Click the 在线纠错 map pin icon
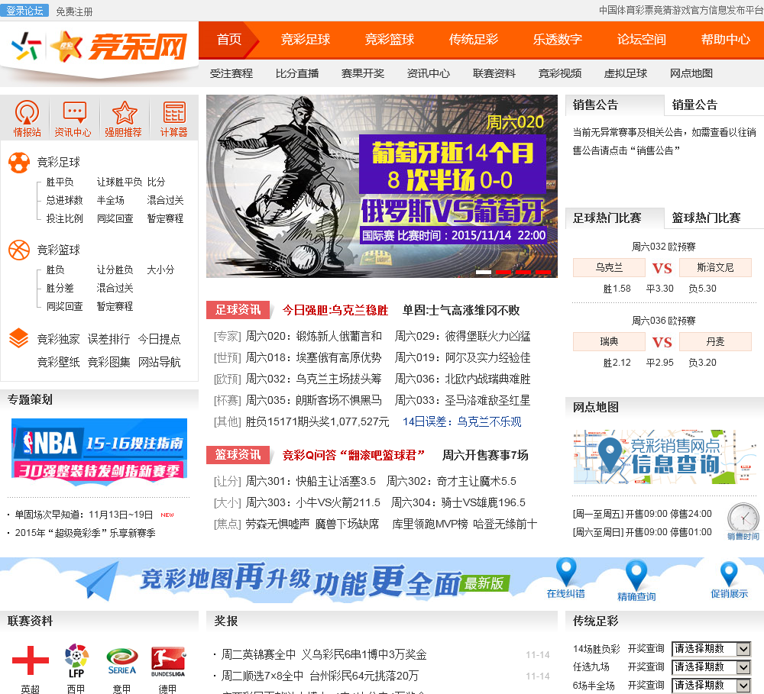Viewport: 764px width, 694px height. point(566,571)
